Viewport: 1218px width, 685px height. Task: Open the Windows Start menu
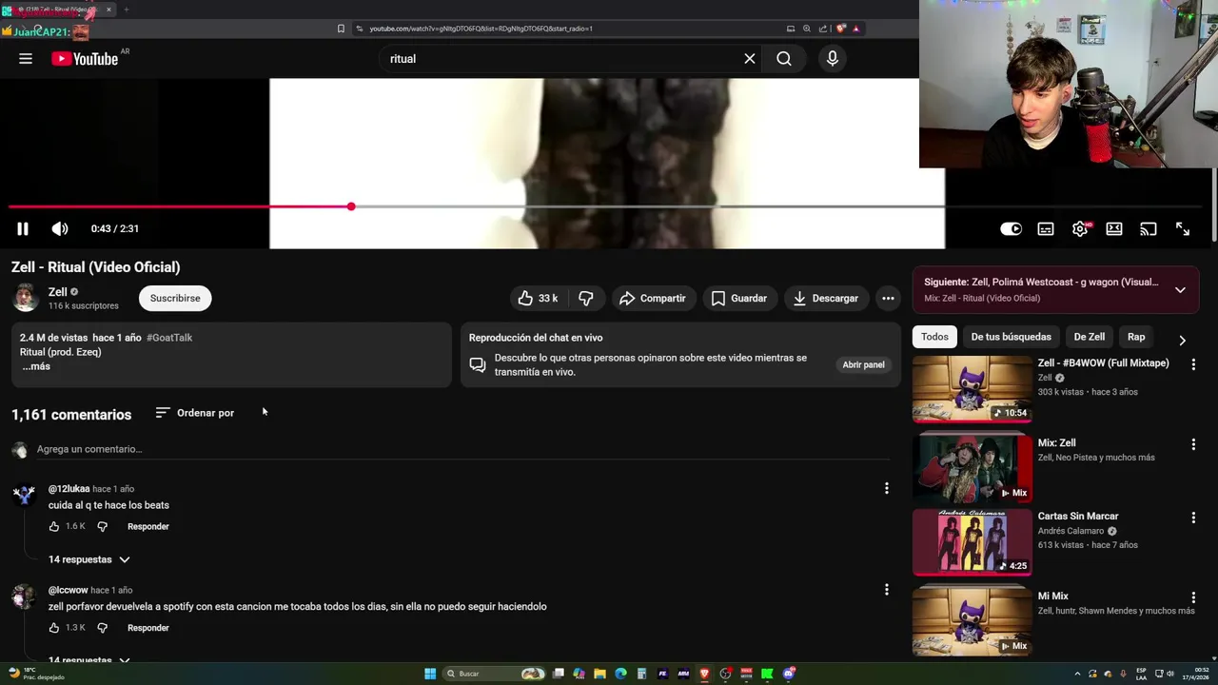pos(430,674)
